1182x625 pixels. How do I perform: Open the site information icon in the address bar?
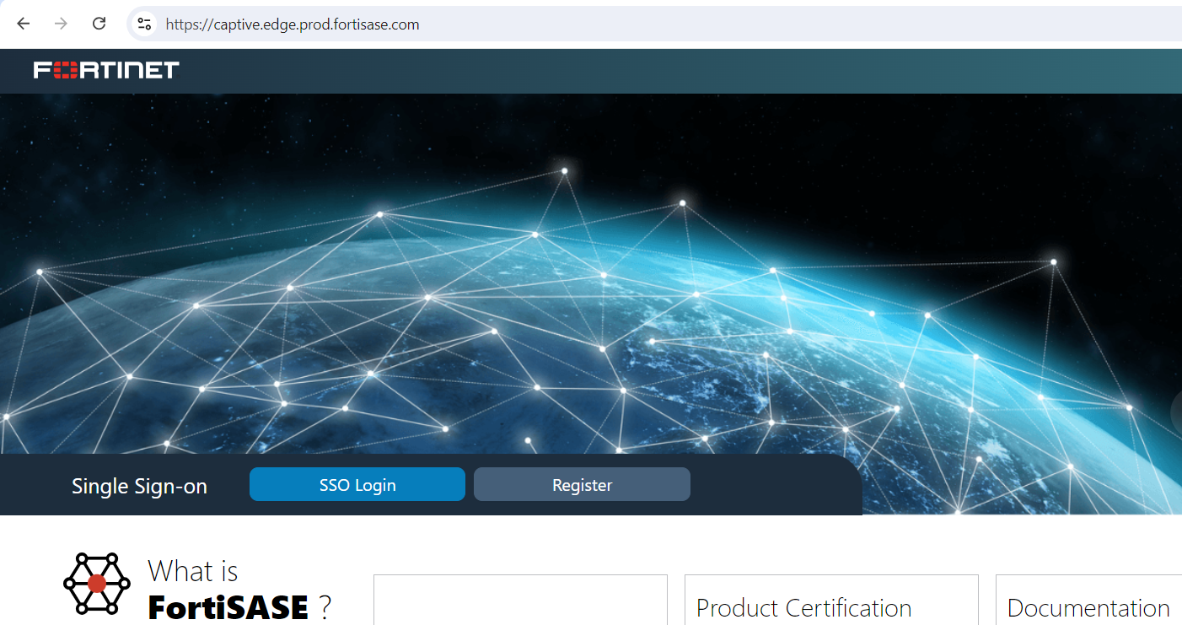click(x=143, y=24)
